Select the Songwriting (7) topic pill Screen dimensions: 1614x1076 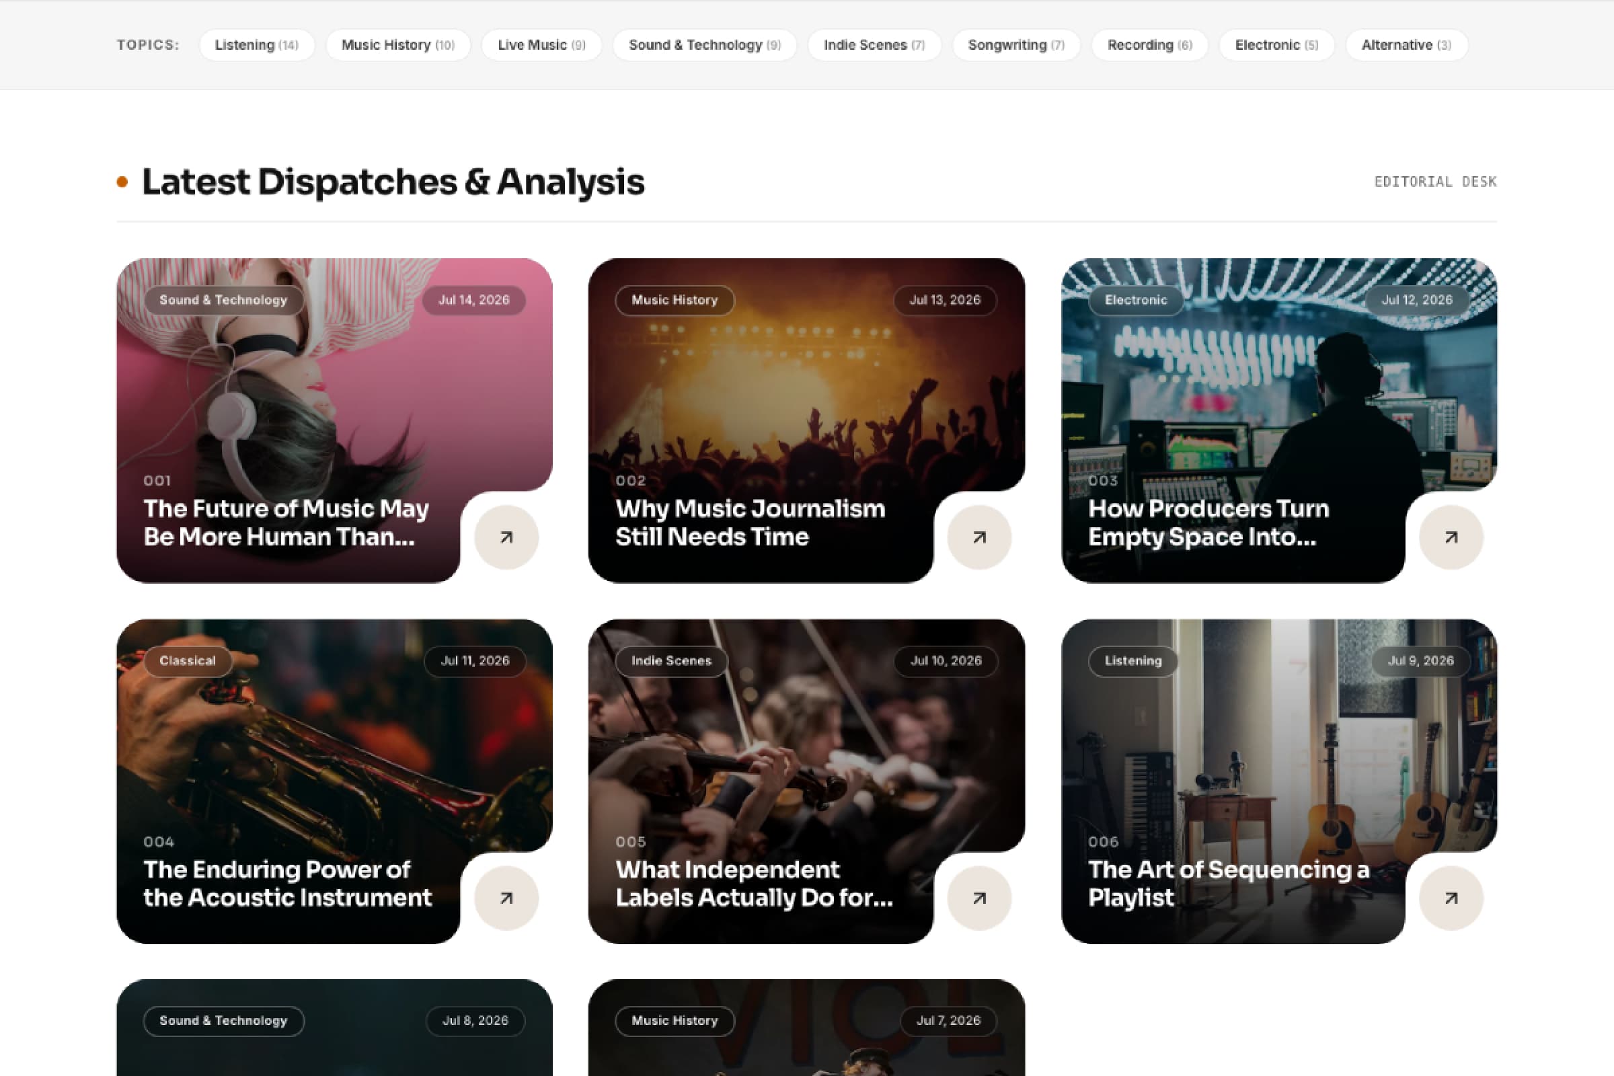pos(1016,45)
